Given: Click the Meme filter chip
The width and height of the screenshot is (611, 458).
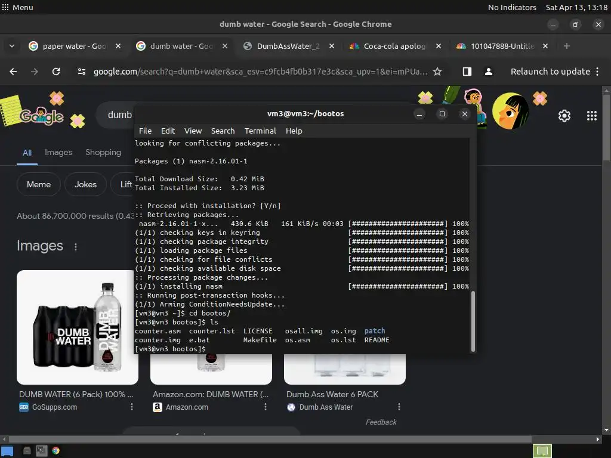Looking at the screenshot, I should [x=39, y=185].
